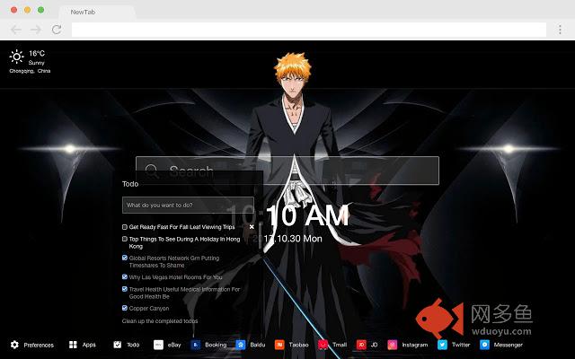Click the macOS green maximize window button
575x359 pixels.
tap(41, 10)
